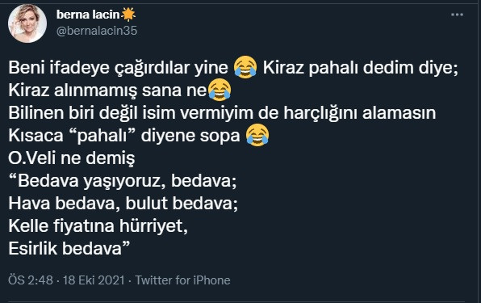Click the line starting 'Bilinen biri değil'

coord(222,112)
